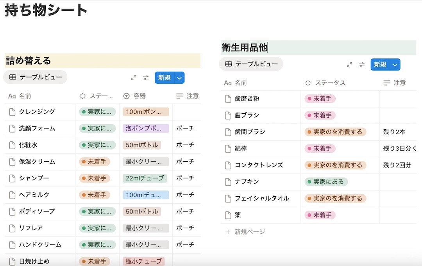The image size is (422, 266).
Task: Open view settings icon in 衛生用品他 table
Action: click(x=362, y=65)
